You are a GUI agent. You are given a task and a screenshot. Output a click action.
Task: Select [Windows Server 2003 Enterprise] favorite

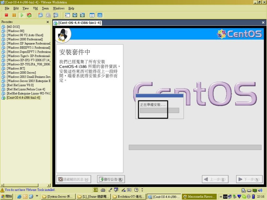tap(29, 81)
